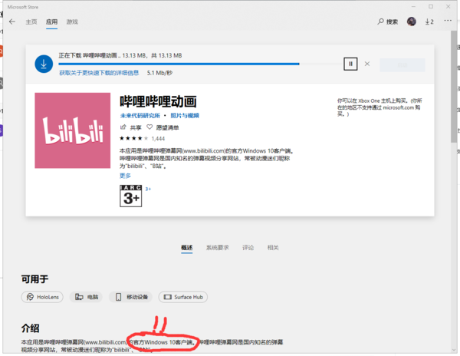Click the disabled launch button
The width and height of the screenshot is (460, 356).
402,65
